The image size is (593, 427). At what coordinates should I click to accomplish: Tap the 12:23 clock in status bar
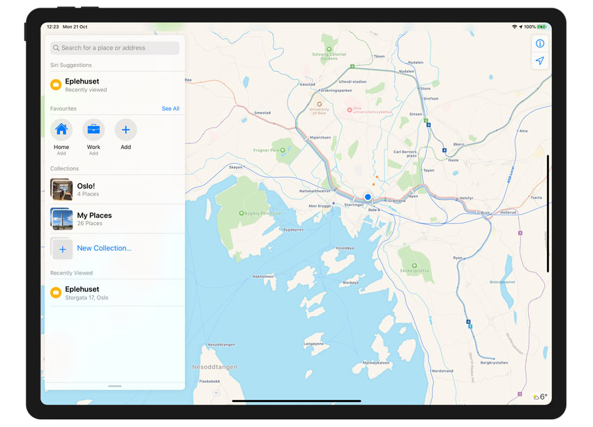(52, 26)
